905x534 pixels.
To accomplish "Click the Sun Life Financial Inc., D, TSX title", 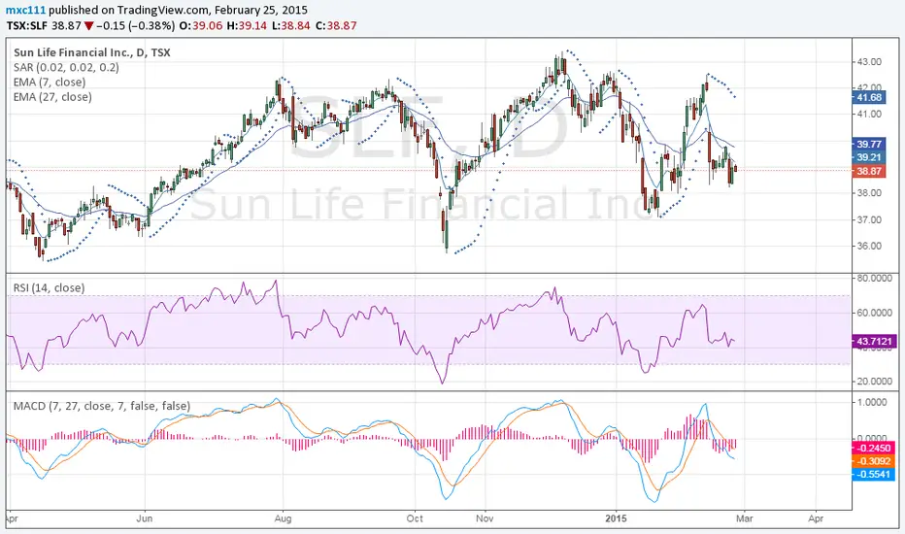I will [92, 52].
